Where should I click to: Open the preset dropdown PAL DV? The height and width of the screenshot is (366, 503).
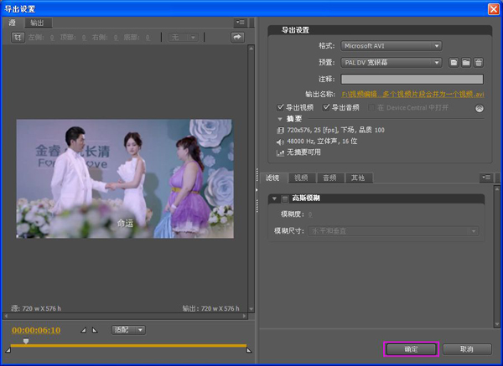[391, 63]
